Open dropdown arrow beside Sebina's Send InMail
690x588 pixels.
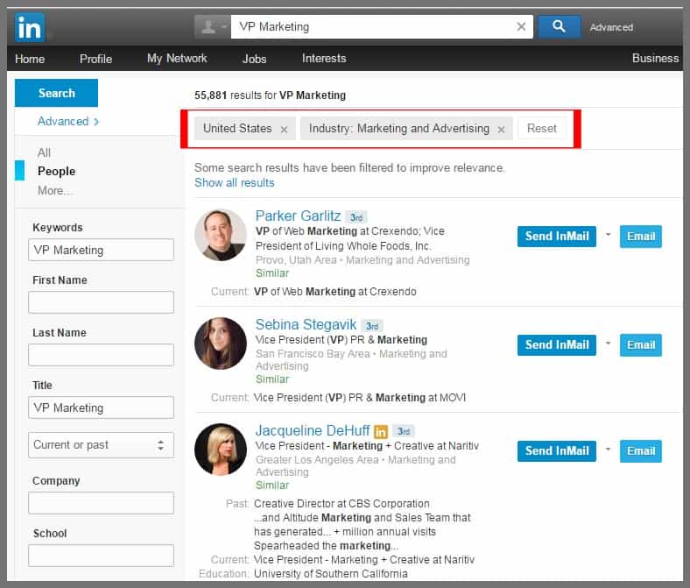(608, 344)
